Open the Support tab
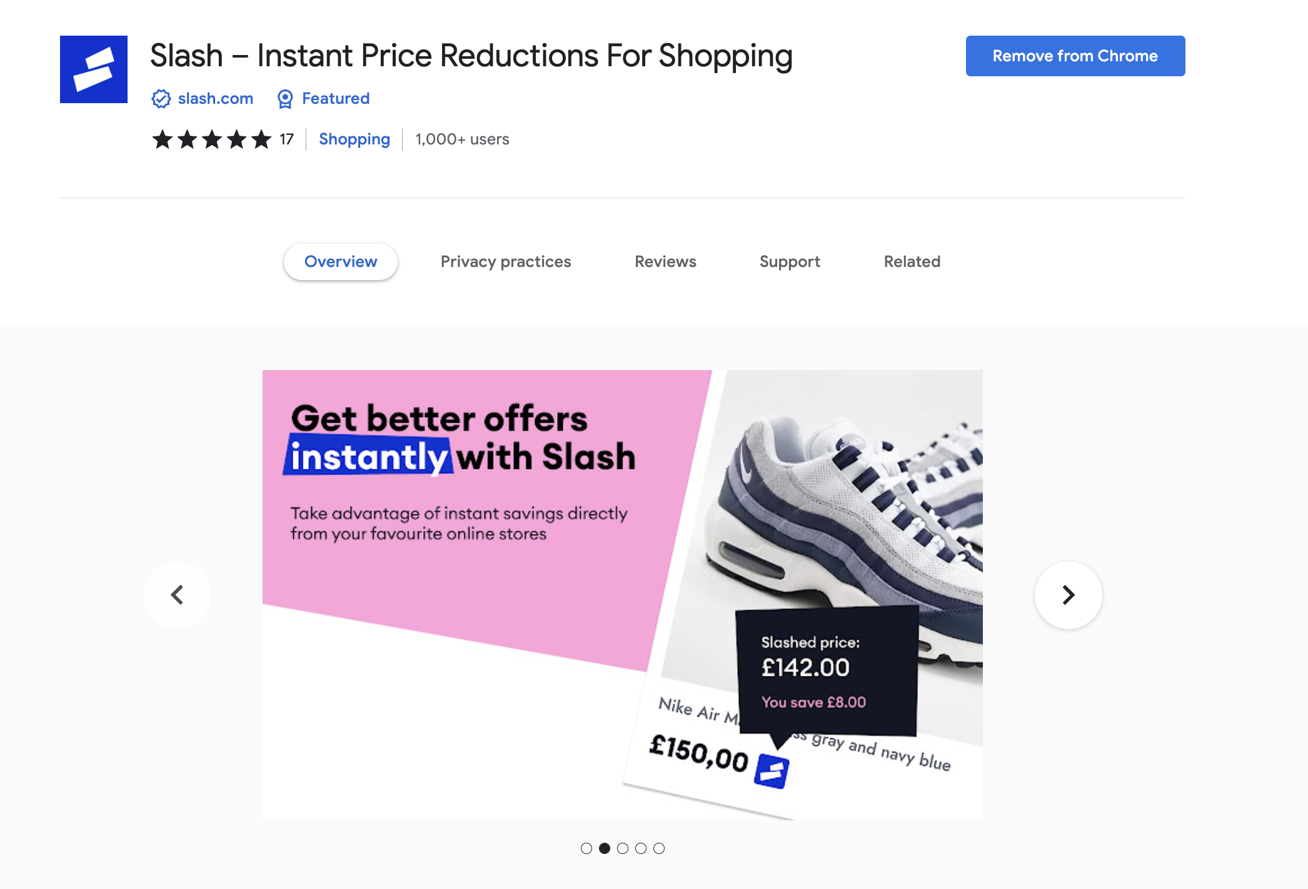The image size is (1308, 889). click(x=790, y=262)
